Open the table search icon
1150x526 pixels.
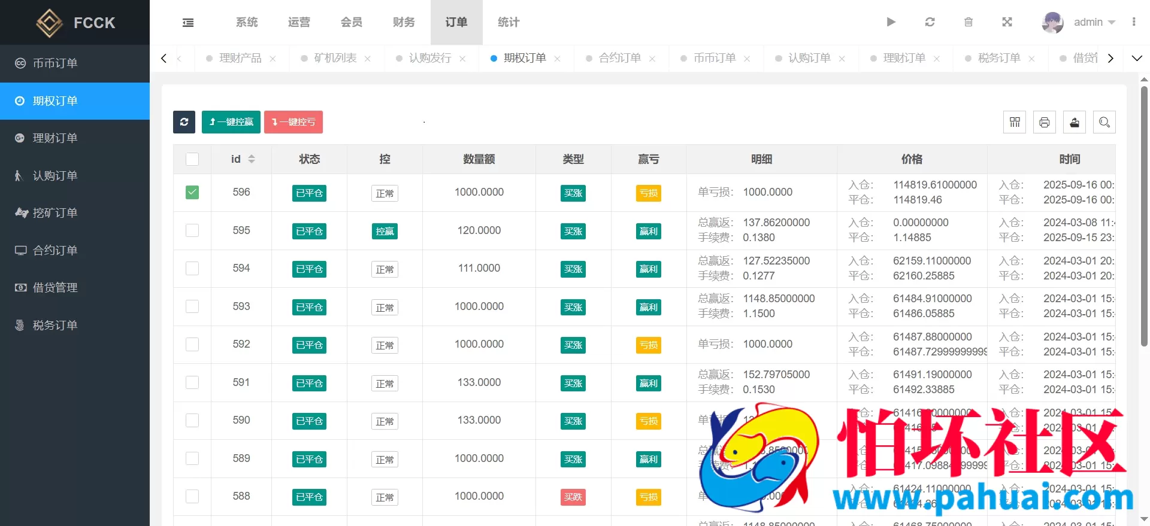(1104, 122)
